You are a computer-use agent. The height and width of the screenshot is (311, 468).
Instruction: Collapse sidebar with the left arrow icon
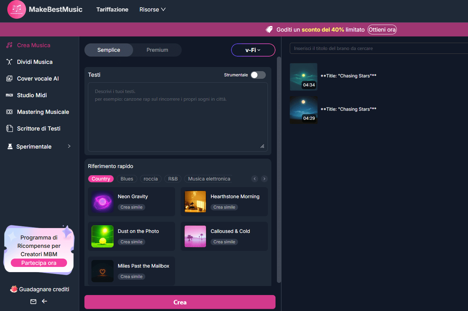[x=44, y=301]
